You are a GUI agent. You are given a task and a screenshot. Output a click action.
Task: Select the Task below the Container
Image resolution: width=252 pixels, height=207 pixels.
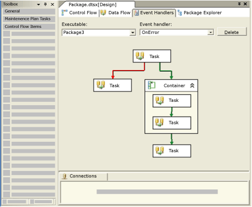pos(172,151)
